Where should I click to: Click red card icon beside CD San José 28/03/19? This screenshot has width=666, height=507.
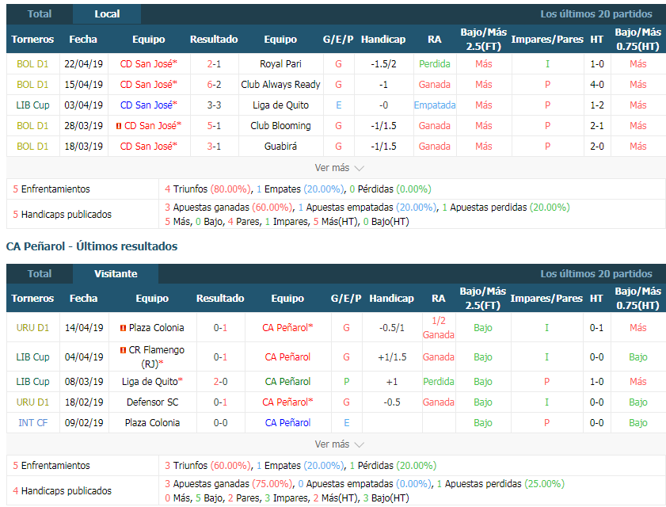pos(119,126)
